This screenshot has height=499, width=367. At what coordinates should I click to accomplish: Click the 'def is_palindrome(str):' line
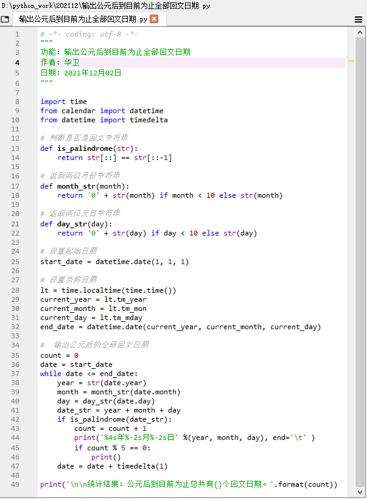click(89, 148)
